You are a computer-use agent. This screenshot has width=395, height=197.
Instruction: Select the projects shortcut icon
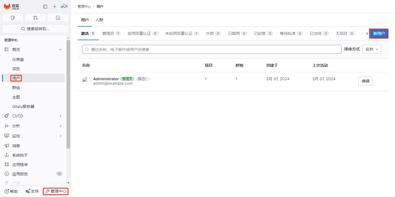pyautogui.click(x=12, y=17)
